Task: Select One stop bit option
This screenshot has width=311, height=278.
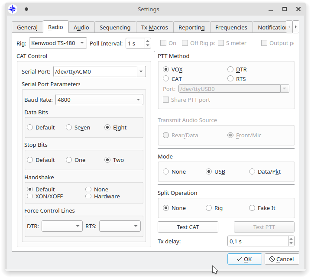Action: 69,160
